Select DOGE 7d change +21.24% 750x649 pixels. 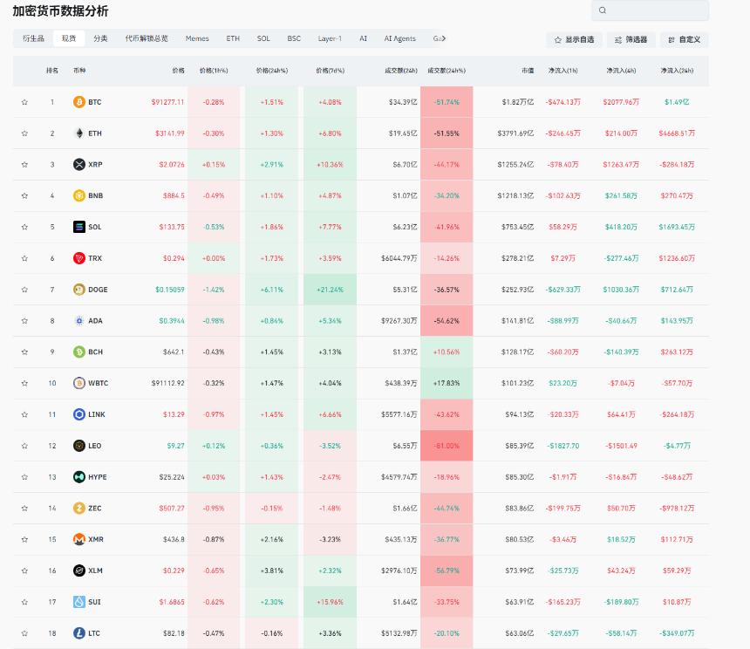(330, 290)
